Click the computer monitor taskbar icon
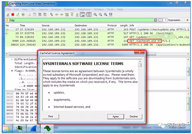Screen dimensions: 192x134 20,129
